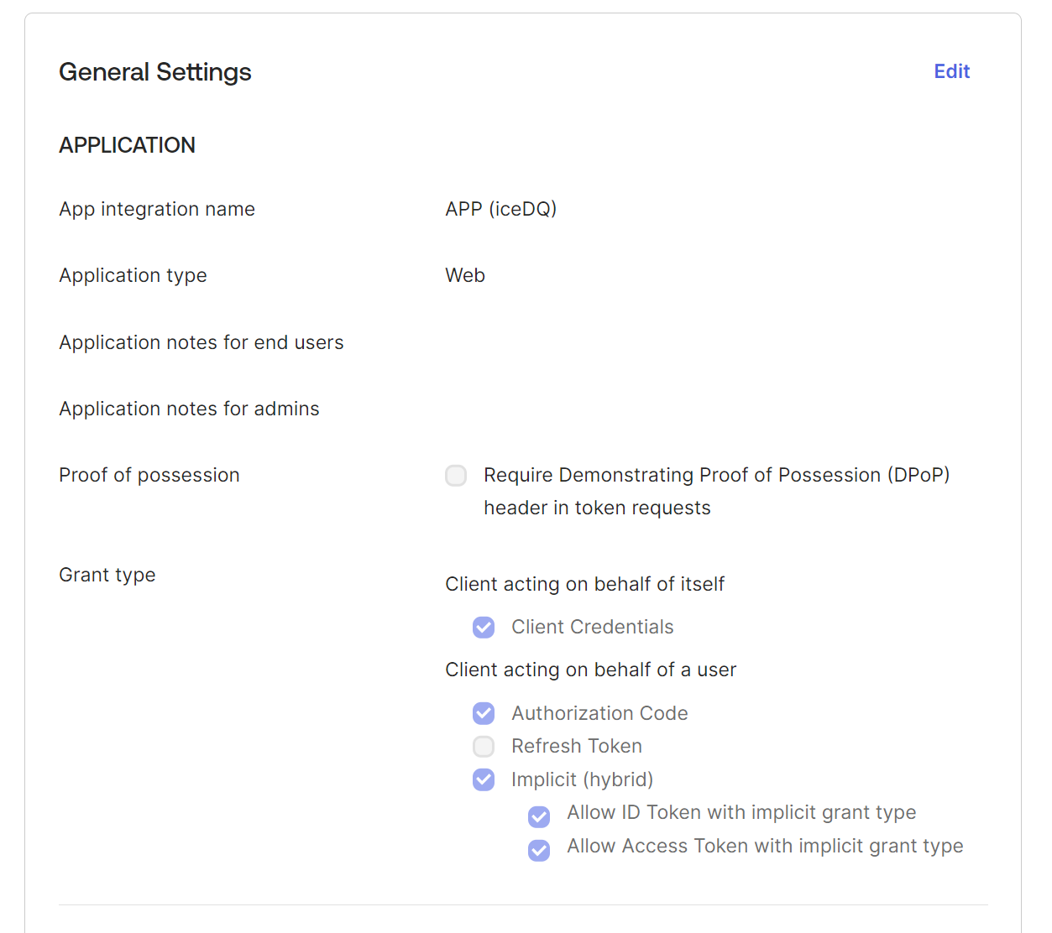Click the Web application type value
Screen dimensions: 1052x933
[x=465, y=275]
